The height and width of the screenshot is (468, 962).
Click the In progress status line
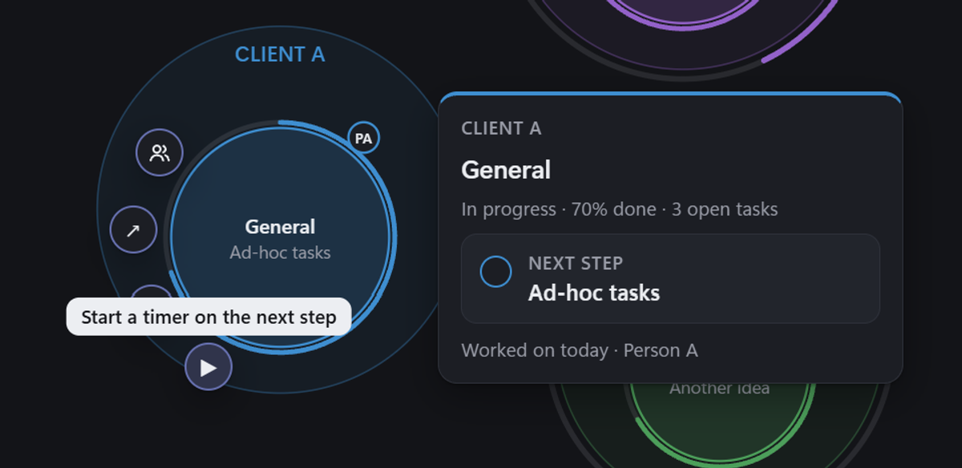619,210
